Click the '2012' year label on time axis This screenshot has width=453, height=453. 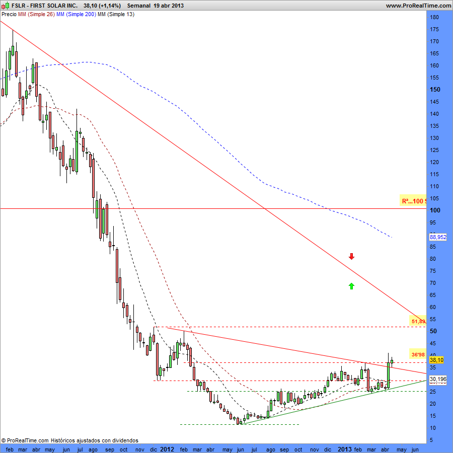(x=167, y=449)
